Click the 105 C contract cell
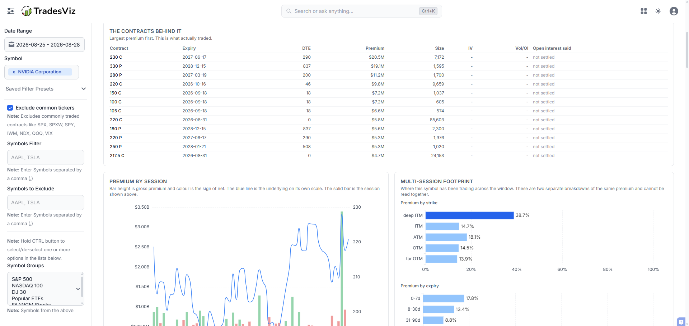This screenshot has height=326, width=689. pos(116,111)
